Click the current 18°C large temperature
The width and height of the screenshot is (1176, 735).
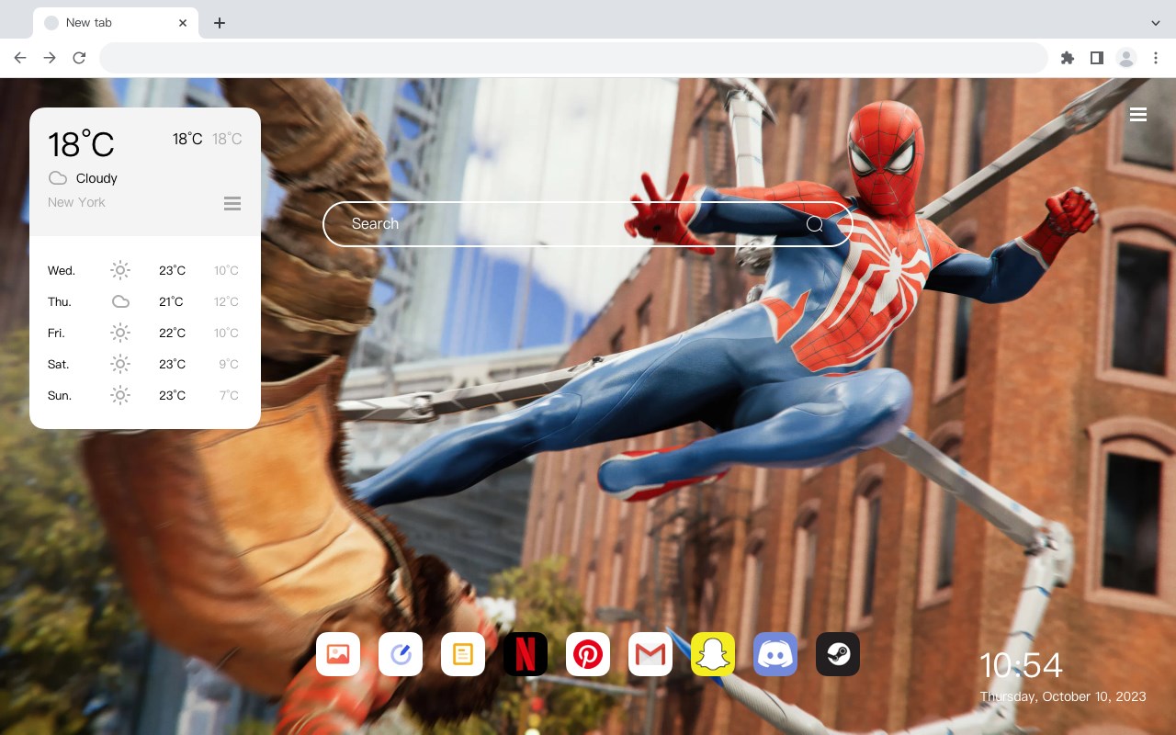point(81,144)
